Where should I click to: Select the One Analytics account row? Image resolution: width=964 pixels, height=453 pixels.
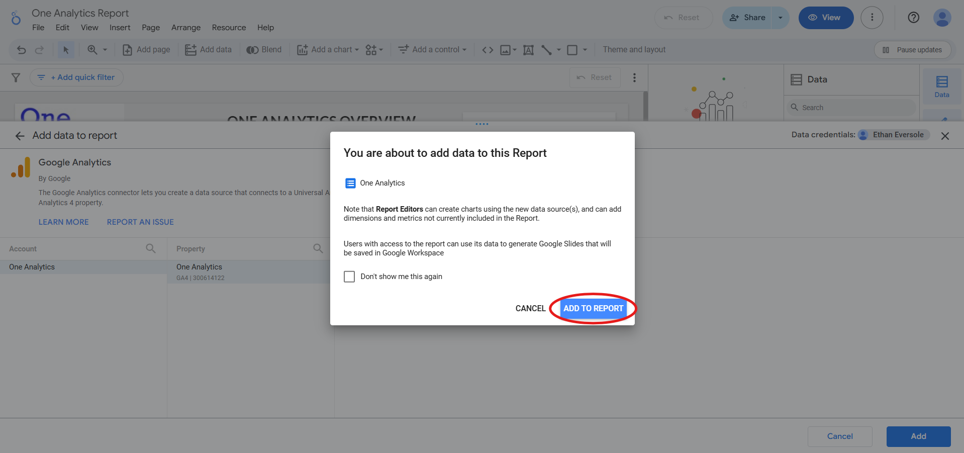tap(83, 267)
